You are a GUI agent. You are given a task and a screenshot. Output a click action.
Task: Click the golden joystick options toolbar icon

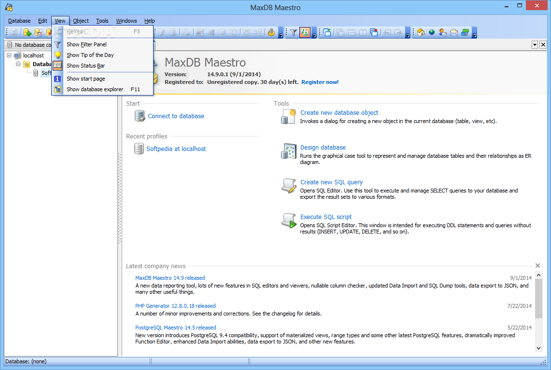click(271, 33)
